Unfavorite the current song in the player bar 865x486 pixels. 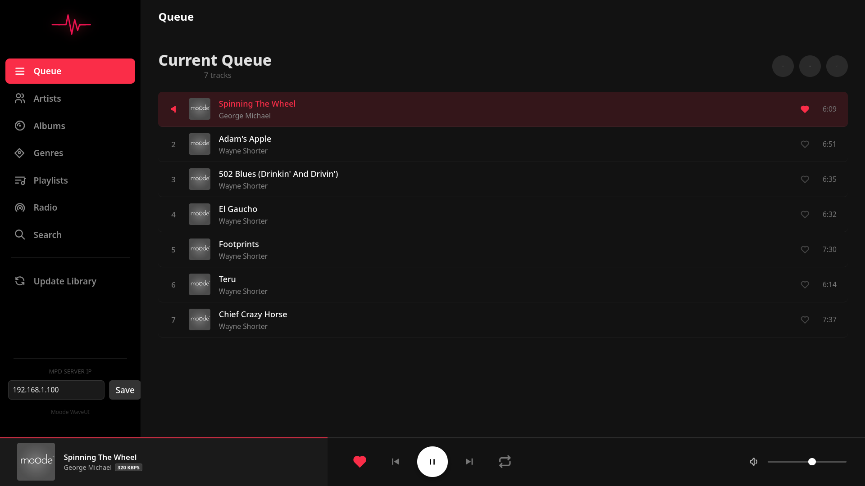pyautogui.click(x=360, y=462)
